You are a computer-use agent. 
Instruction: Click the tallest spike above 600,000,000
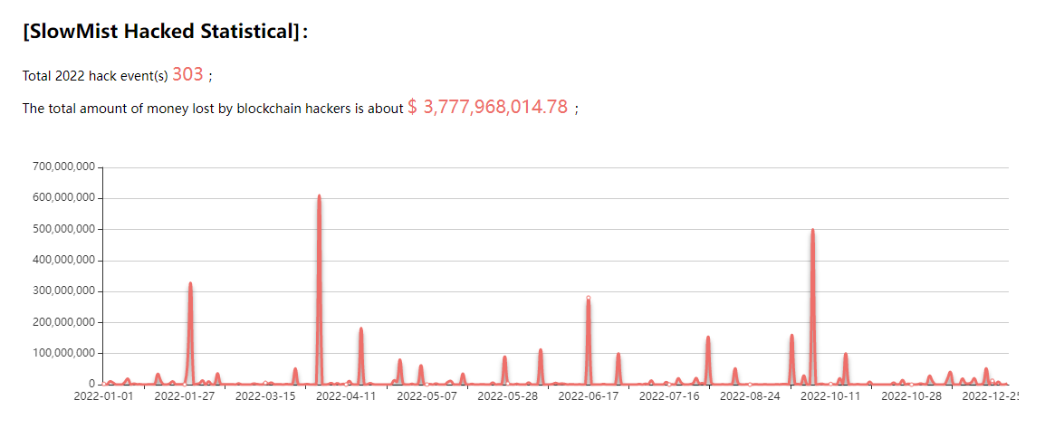pos(319,196)
